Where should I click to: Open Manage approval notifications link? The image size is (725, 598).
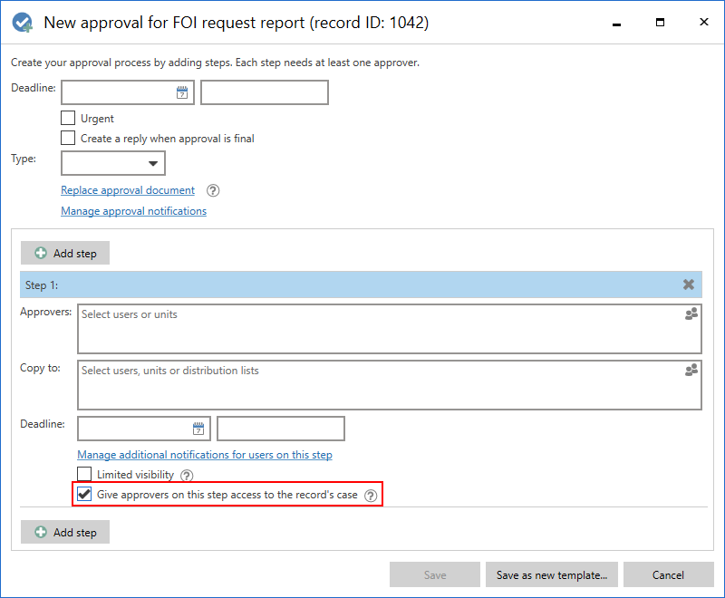(133, 211)
